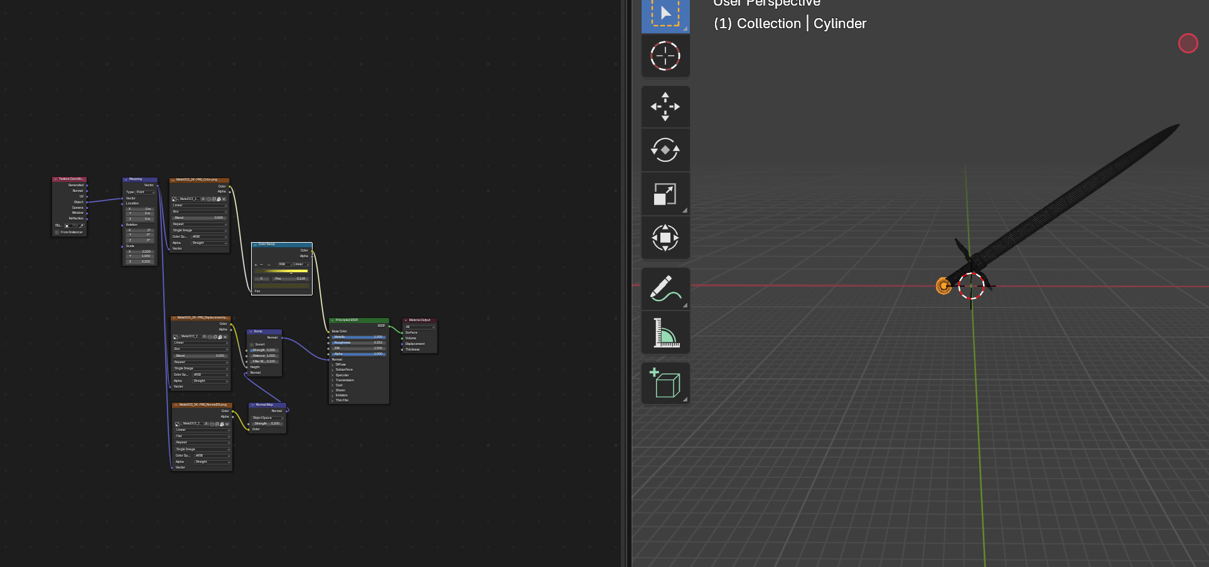Open Material Output target dropdown All
The image size is (1209, 567).
click(419, 327)
